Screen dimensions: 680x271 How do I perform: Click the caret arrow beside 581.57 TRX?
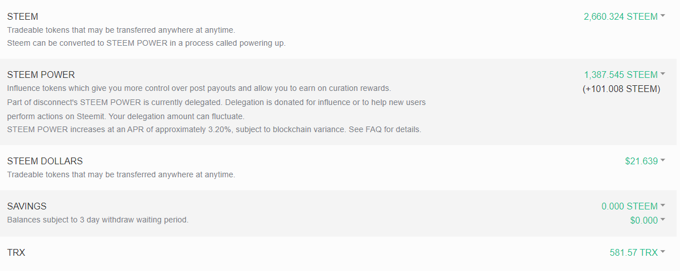pos(662,252)
